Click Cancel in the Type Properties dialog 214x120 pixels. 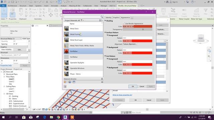[x=149, y=100]
